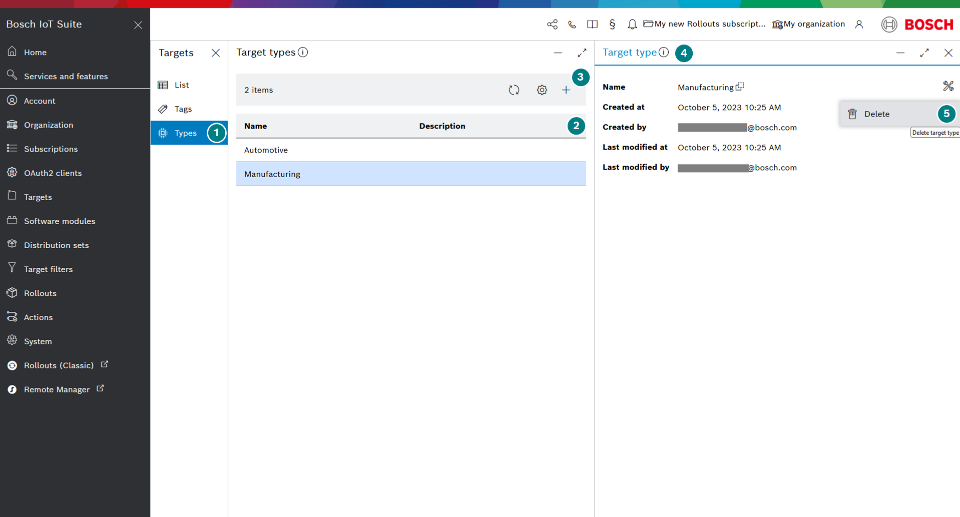Open My new Rollouts subscription selector

[x=704, y=25]
